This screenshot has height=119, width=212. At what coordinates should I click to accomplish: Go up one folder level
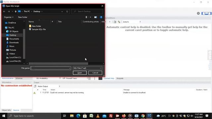coord(16,12)
